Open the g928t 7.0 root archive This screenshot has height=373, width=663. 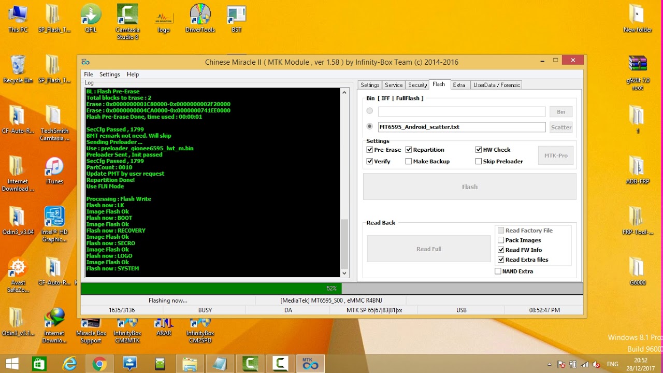click(x=638, y=73)
